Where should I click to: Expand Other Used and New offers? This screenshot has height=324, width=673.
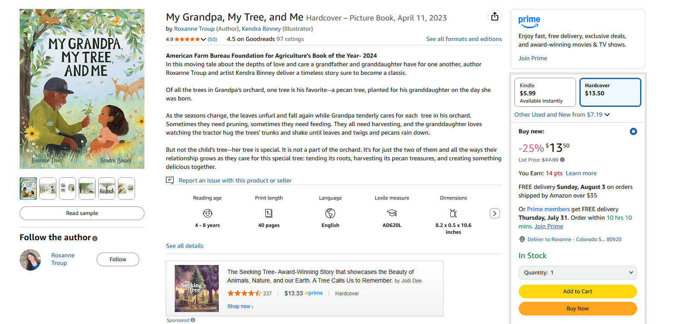click(x=562, y=115)
